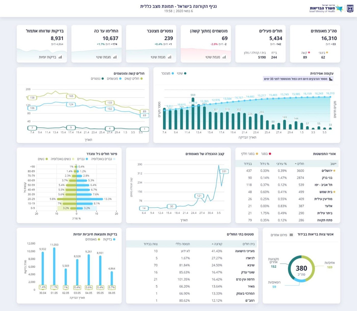Toggle נפטרים series in severe patients legend
The width and height of the screenshot is (357, 311).
point(97,79)
